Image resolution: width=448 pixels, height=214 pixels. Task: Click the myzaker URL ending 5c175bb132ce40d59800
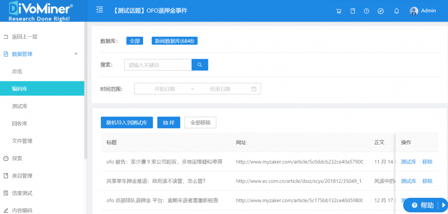(299, 200)
